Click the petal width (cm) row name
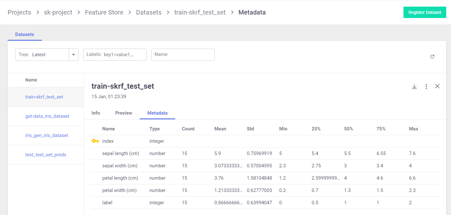Image resolution: width=451 pixels, height=215 pixels. tap(119, 190)
